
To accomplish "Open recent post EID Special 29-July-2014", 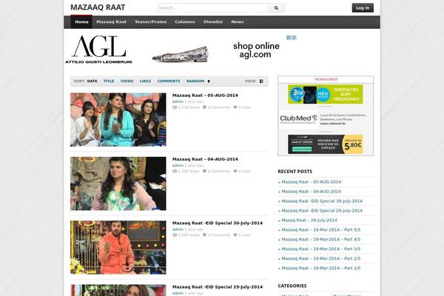I will [322, 211].
